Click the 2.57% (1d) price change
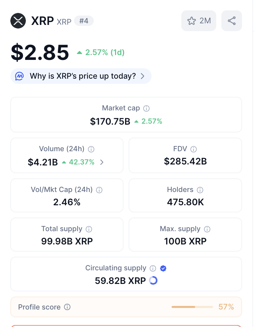254x327 pixels. 101,52
